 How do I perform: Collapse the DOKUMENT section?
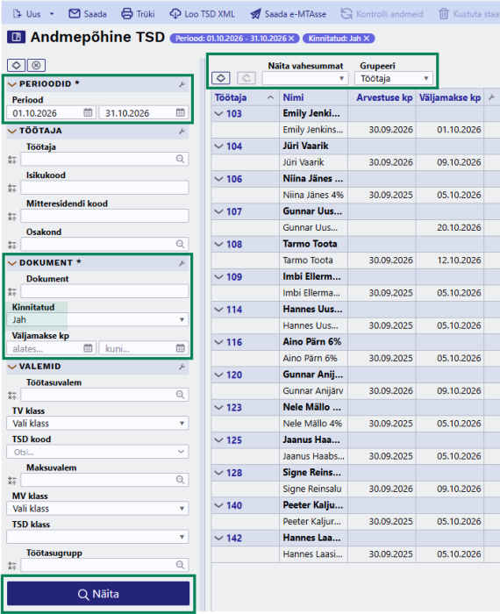click(x=12, y=263)
